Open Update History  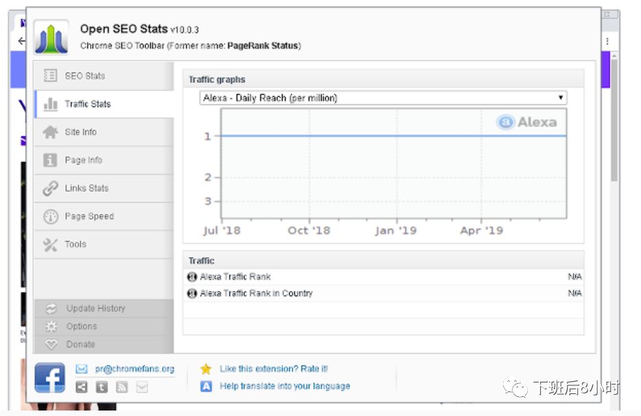pyautogui.click(x=104, y=308)
